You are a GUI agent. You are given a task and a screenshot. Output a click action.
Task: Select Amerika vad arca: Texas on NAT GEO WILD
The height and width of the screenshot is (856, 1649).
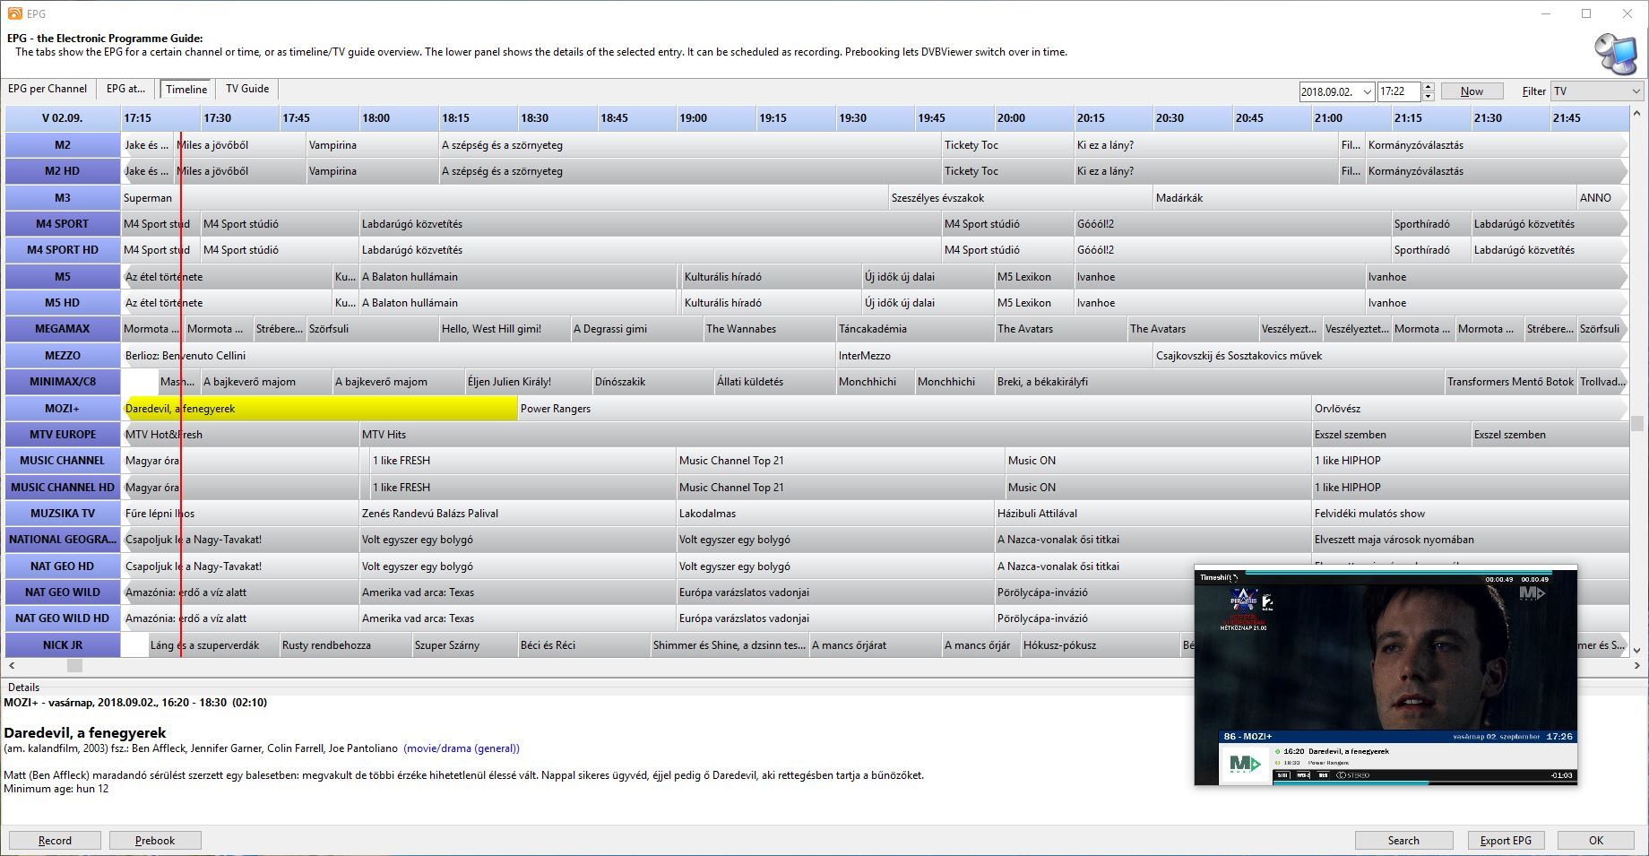point(517,592)
